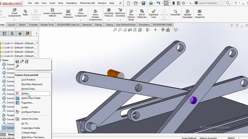Activate the Move Component tool

click(81, 13)
